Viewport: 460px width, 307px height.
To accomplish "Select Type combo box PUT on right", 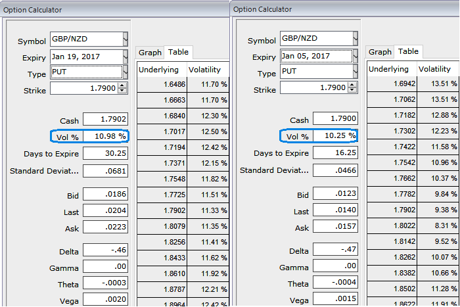I will click(319, 71).
